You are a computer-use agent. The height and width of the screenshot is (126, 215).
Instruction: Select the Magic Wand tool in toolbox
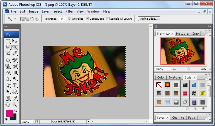pyautogui.click(x=15, y=47)
